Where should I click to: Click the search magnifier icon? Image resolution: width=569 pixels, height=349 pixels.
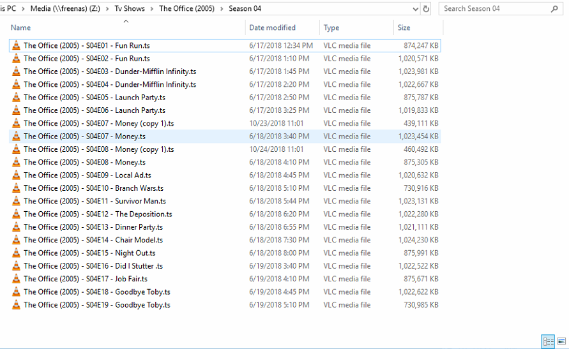[x=554, y=9]
